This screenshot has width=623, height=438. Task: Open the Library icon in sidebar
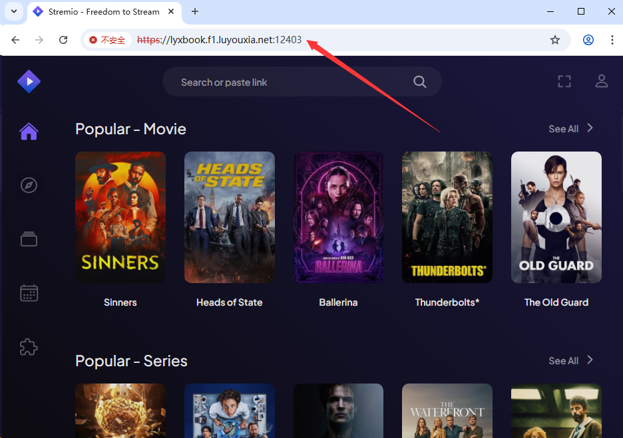29,239
